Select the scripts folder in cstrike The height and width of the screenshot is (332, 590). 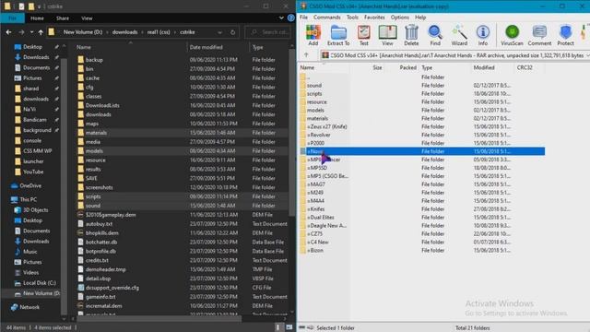click(x=183, y=196)
